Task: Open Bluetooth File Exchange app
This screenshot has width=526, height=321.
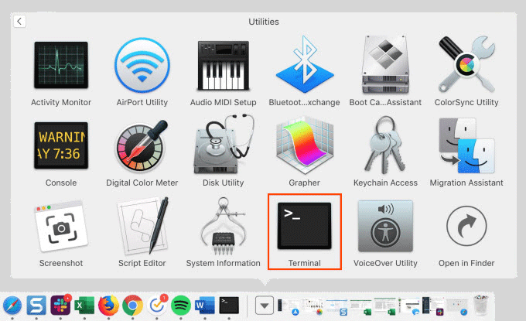Action: click(x=305, y=64)
